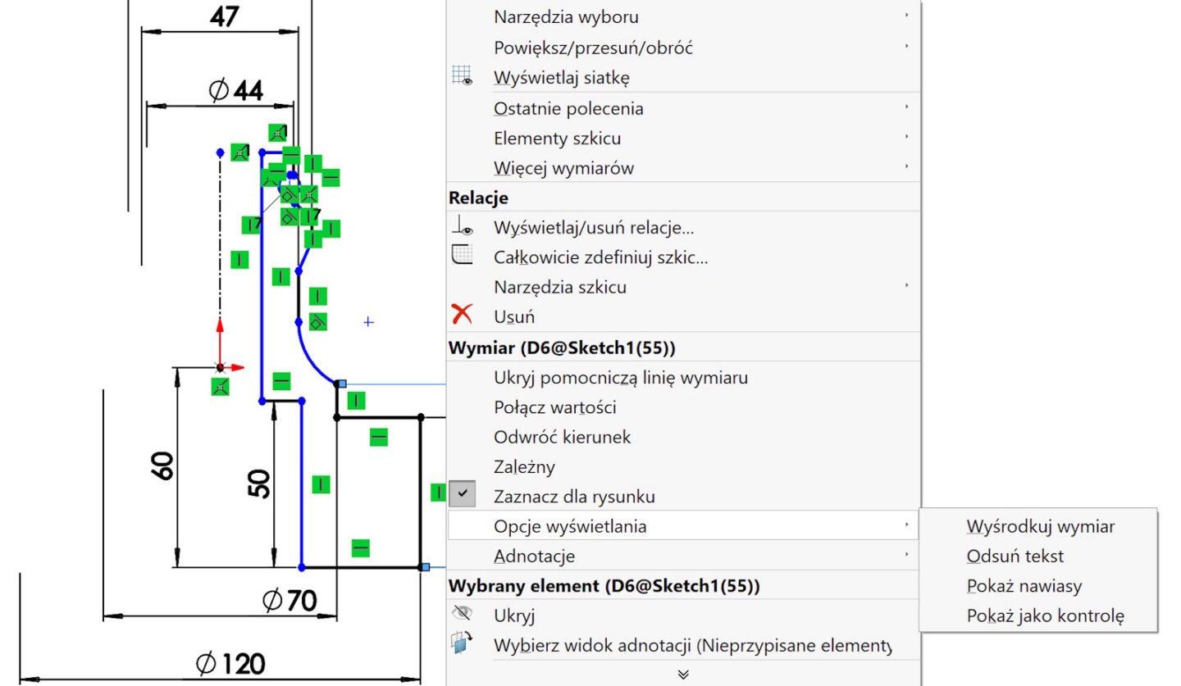Click the Całkowicie zdefiniuj szkic icon

pos(463,257)
